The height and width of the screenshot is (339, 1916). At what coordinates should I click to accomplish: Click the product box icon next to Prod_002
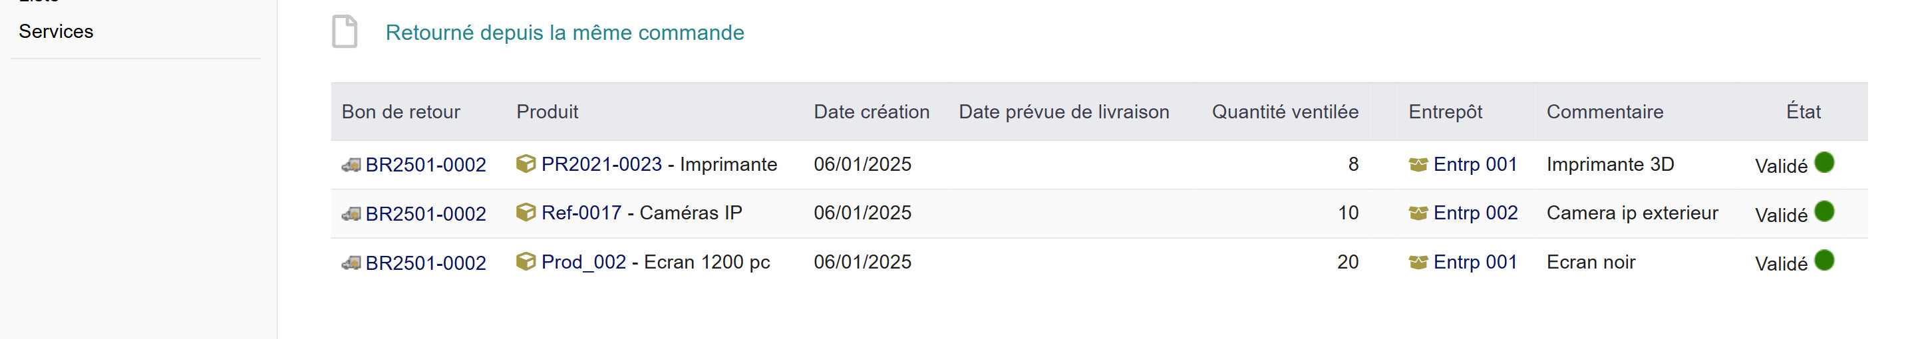coord(526,262)
